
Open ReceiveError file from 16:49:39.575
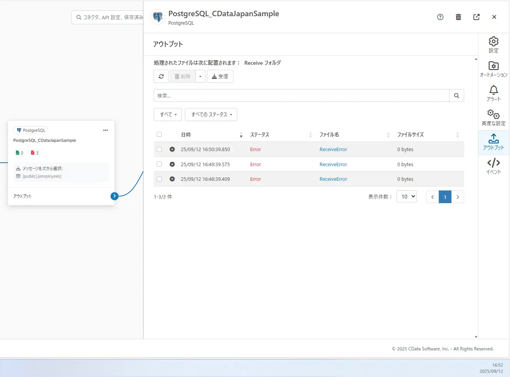333,165
